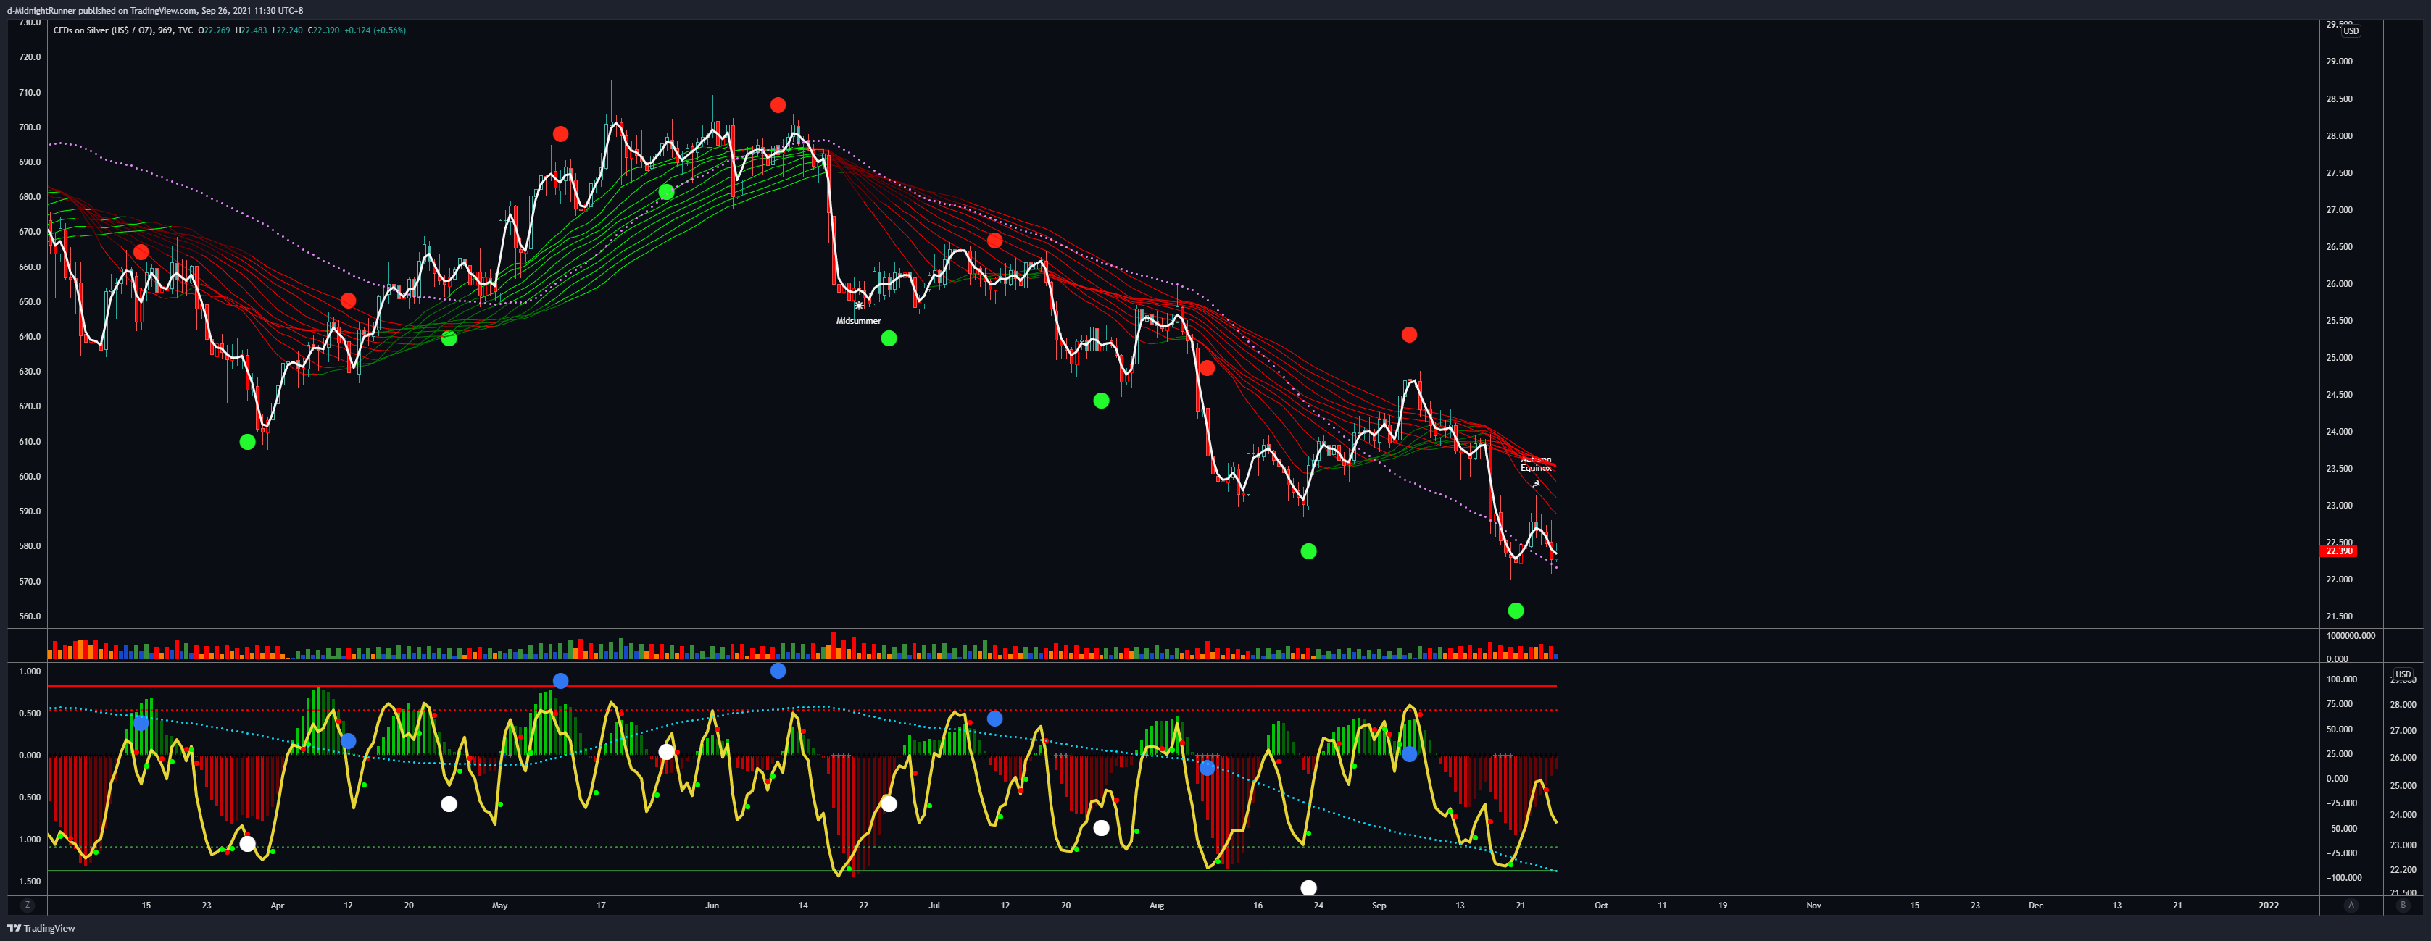Click the Nov label on the time axis
The image size is (2431, 941).
pyautogui.click(x=1813, y=906)
